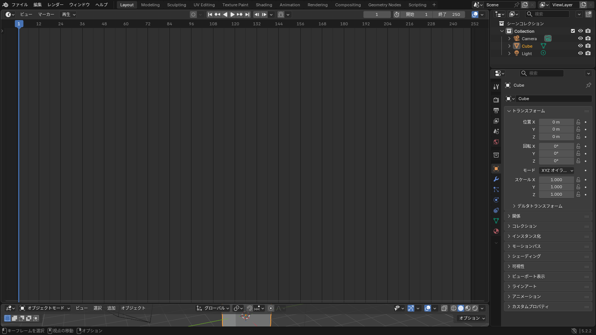The width and height of the screenshot is (596, 335).
Task: Open the Mesh Data properties tab
Action: coord(496,221)
